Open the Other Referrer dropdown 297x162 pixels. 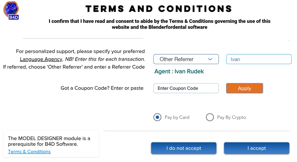pyautogui.click(x=186, y=59)
